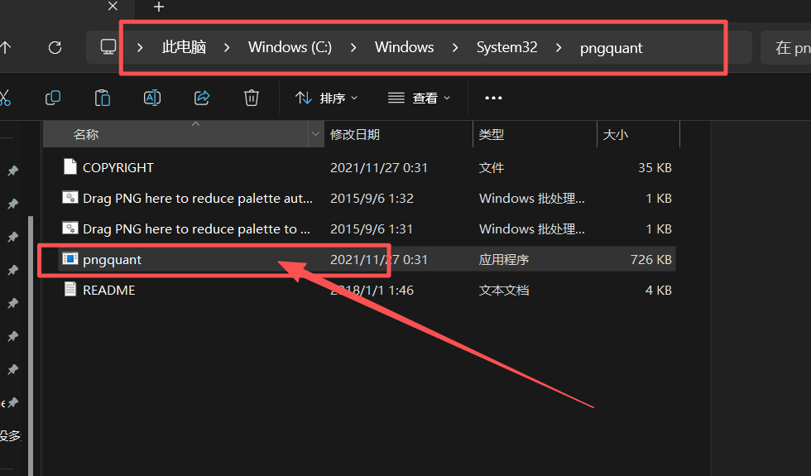Click the pngquant application icon

tap(70, 258)
